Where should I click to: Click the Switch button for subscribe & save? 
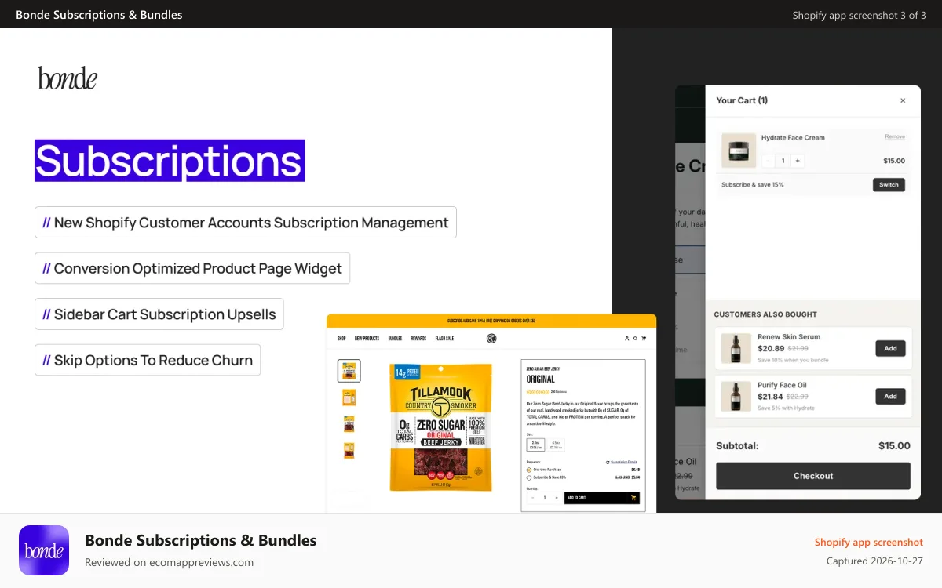coord(889,185)
